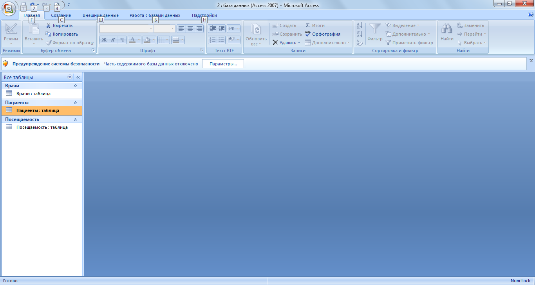Expand the Удалить dropdown arrow
The image size is (535, 285).
(299, 43)
